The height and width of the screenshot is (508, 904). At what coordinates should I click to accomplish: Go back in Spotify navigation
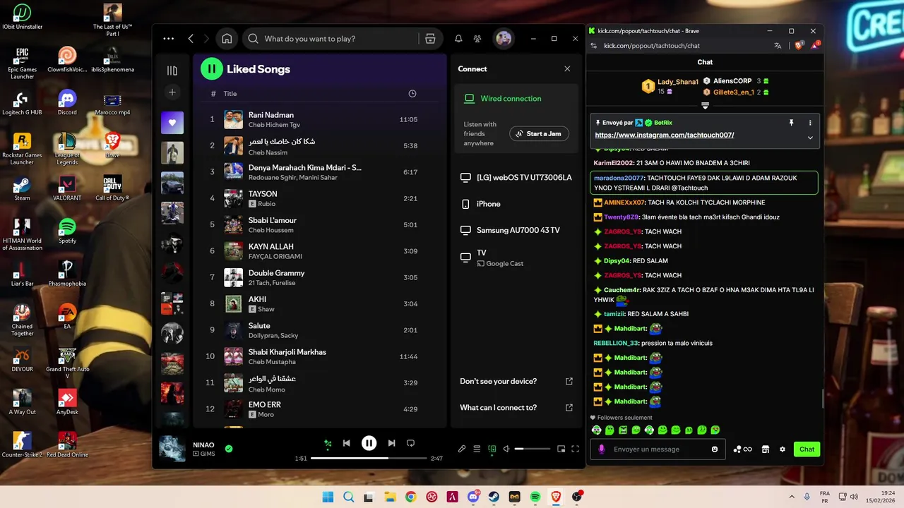[x=191, y=39]
